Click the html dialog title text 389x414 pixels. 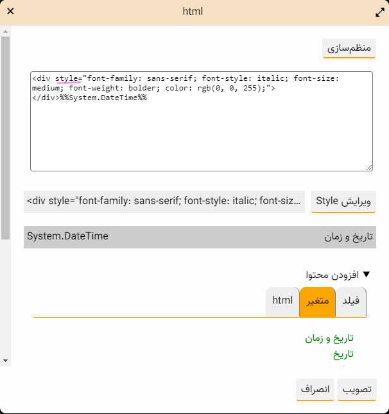click(193, 12)
